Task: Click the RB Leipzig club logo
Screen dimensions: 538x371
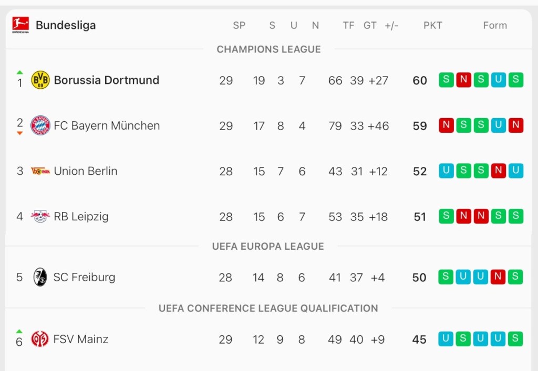Action: (x=40, y=216)
